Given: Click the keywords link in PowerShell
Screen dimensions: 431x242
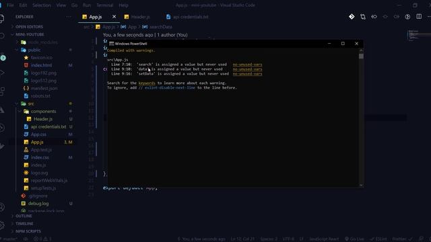Looking at the screenshot, I should [147, 83].
